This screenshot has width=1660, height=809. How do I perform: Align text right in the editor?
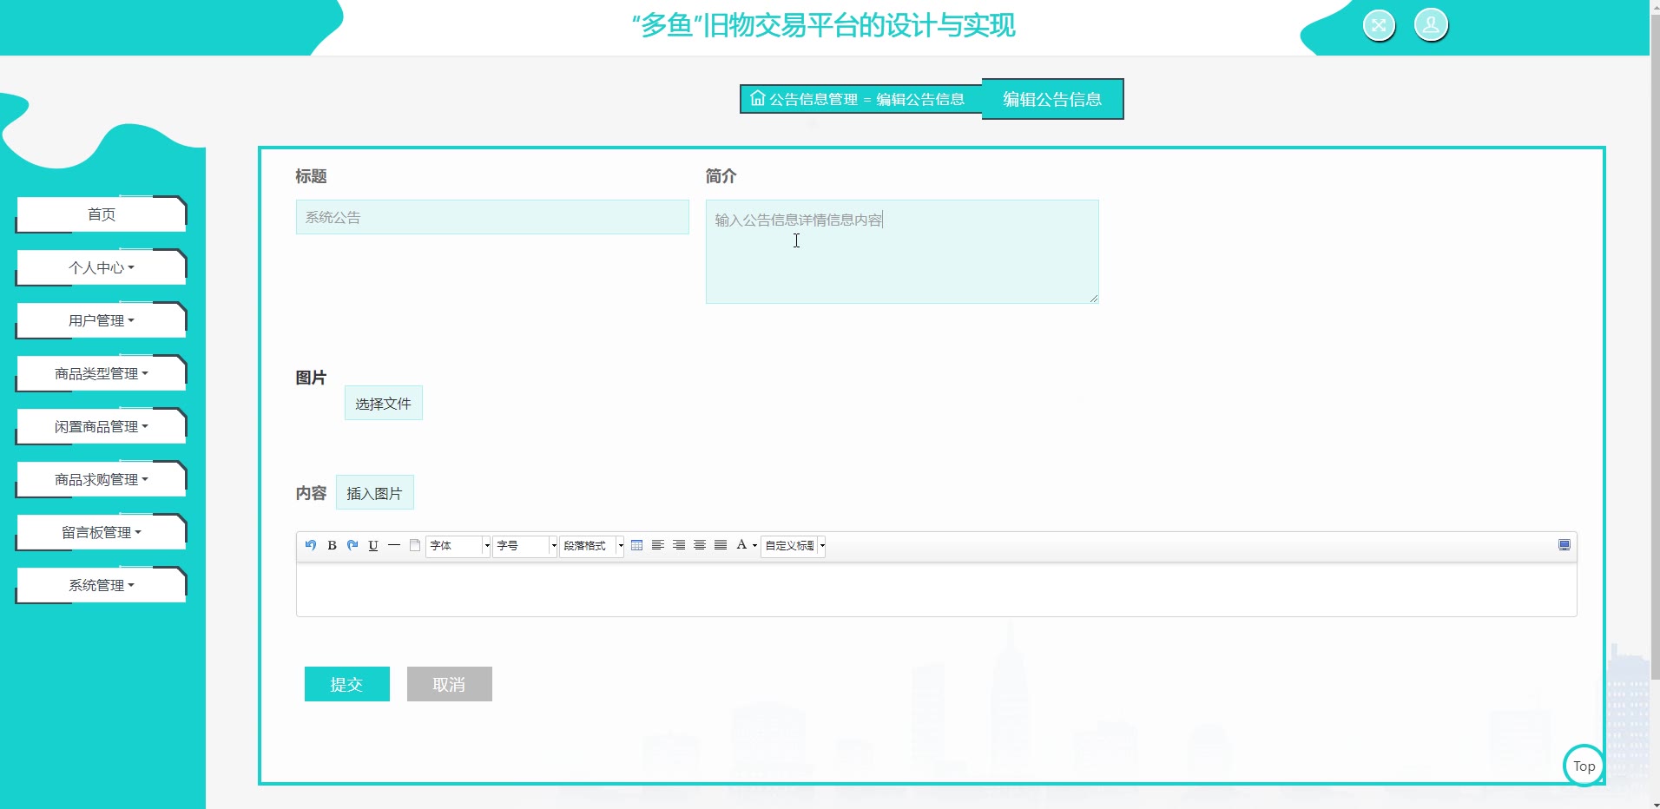click(x=679, y=545)
